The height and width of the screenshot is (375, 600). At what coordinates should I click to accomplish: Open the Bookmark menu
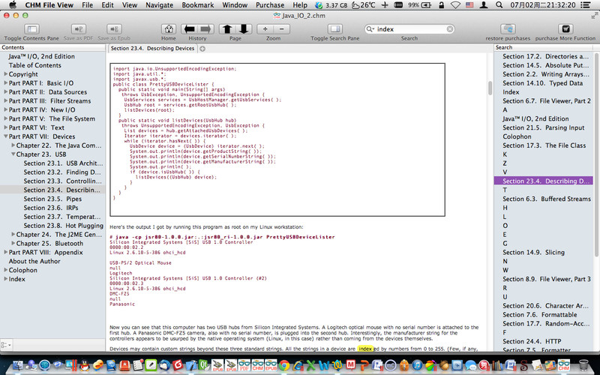click(x=202, y=5)
